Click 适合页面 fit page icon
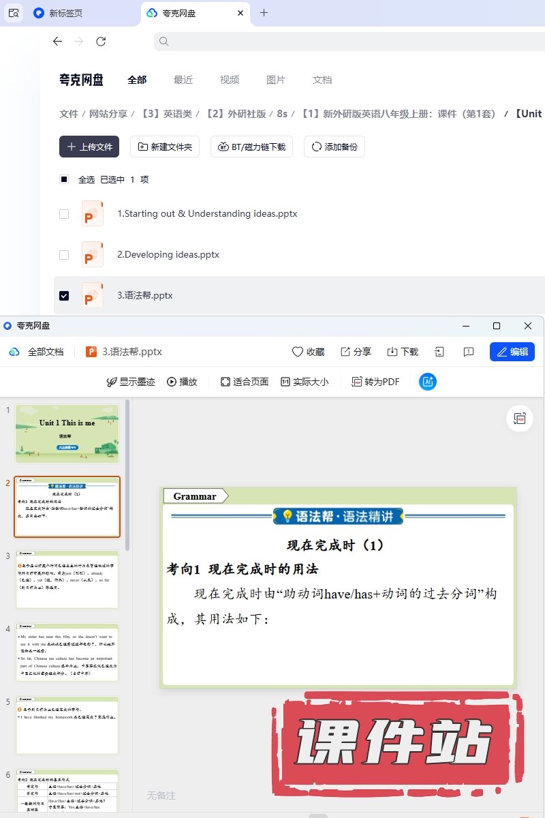545x818 pixels. point(225,382)
